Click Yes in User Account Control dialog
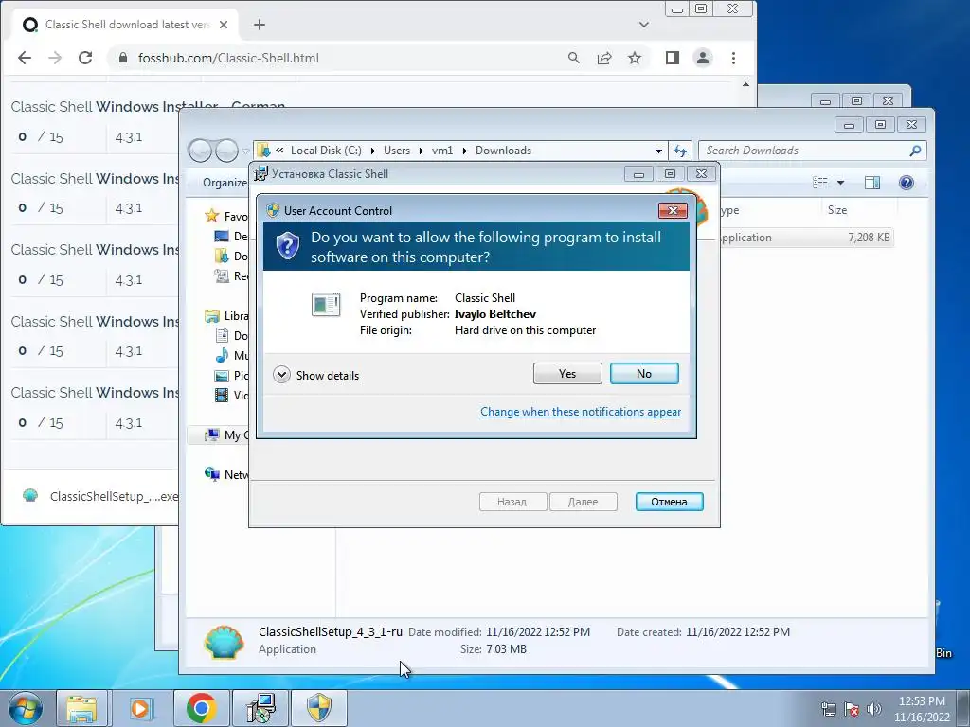The height and width of the screenshot is (727, 970). (x=567, y=373)
